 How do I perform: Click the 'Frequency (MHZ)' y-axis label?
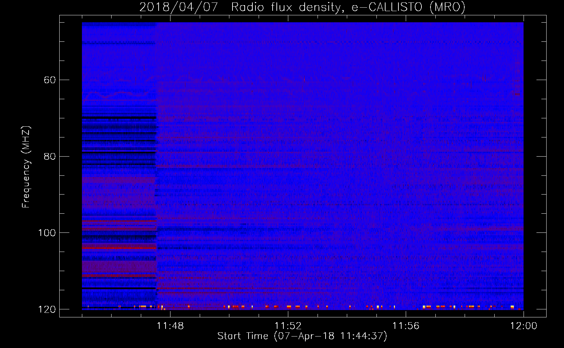[26, 167]
